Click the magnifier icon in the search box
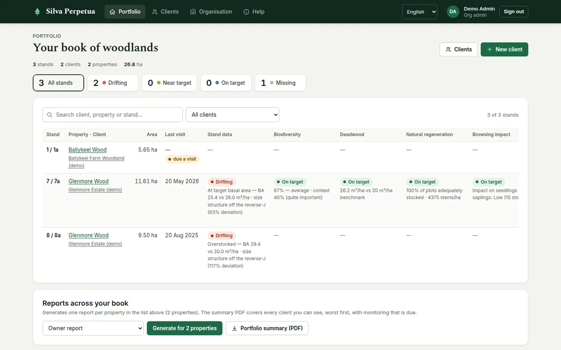 pyautogui.click(x=50, y=115)
